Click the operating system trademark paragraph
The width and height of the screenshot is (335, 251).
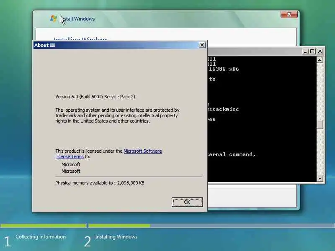click(x=118, y=115)
